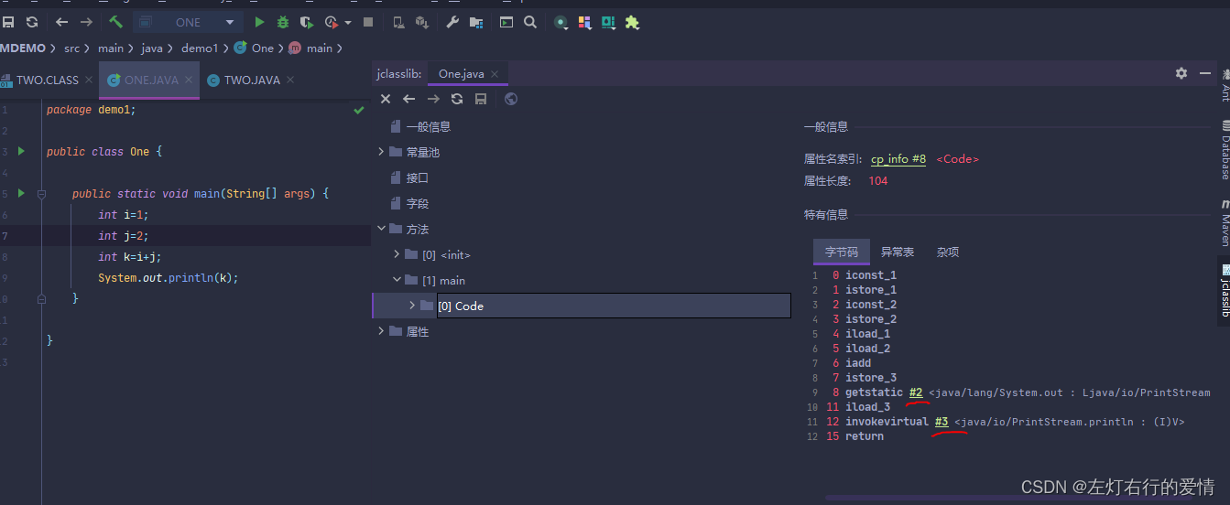Close the TWO.CLASS editor tab
Image resolution: width=1230 pixels, height=505 pixels.
(x=89, y=81)
